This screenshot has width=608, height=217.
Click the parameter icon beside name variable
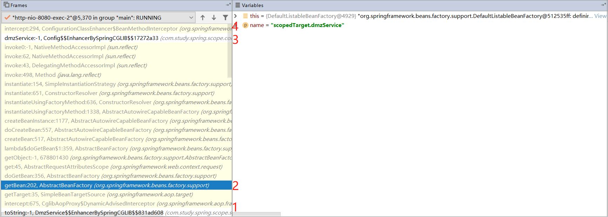(x=245, y=25)
